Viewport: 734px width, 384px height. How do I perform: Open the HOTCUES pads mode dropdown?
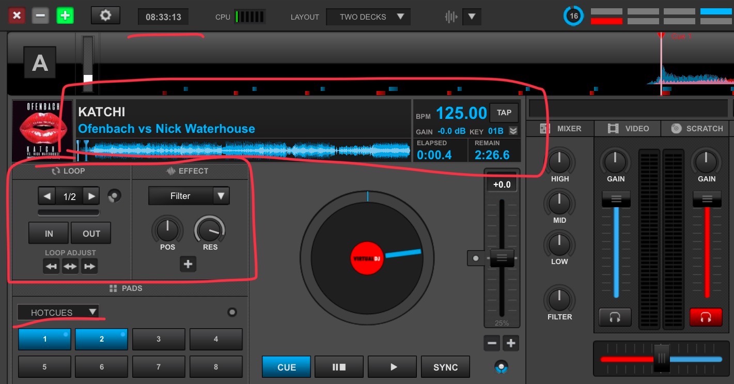(x=58, y=312)
